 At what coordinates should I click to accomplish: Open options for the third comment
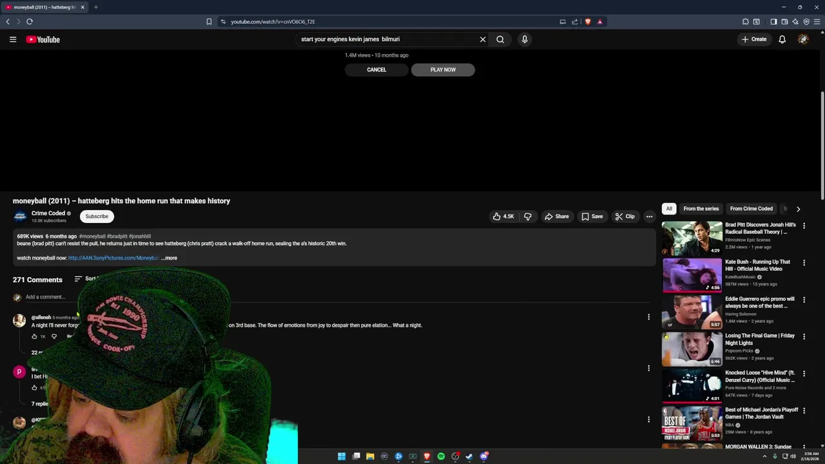coord(648,420)
